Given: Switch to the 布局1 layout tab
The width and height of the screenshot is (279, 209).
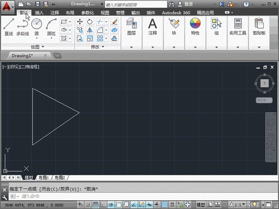Looking at the screenshot, I should (x=43, y=177).
